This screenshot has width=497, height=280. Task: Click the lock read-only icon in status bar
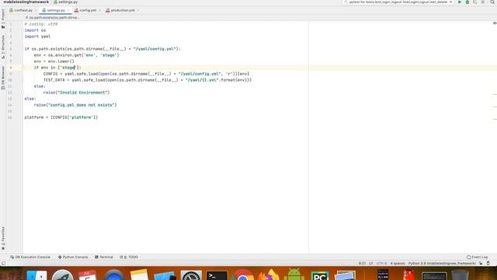pos(481,263)
